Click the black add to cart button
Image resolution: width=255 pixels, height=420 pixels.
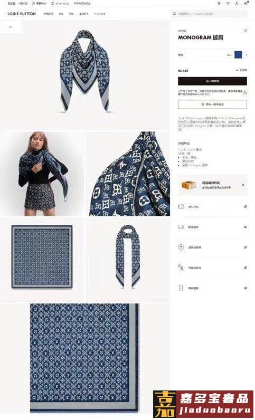(212, 81)
